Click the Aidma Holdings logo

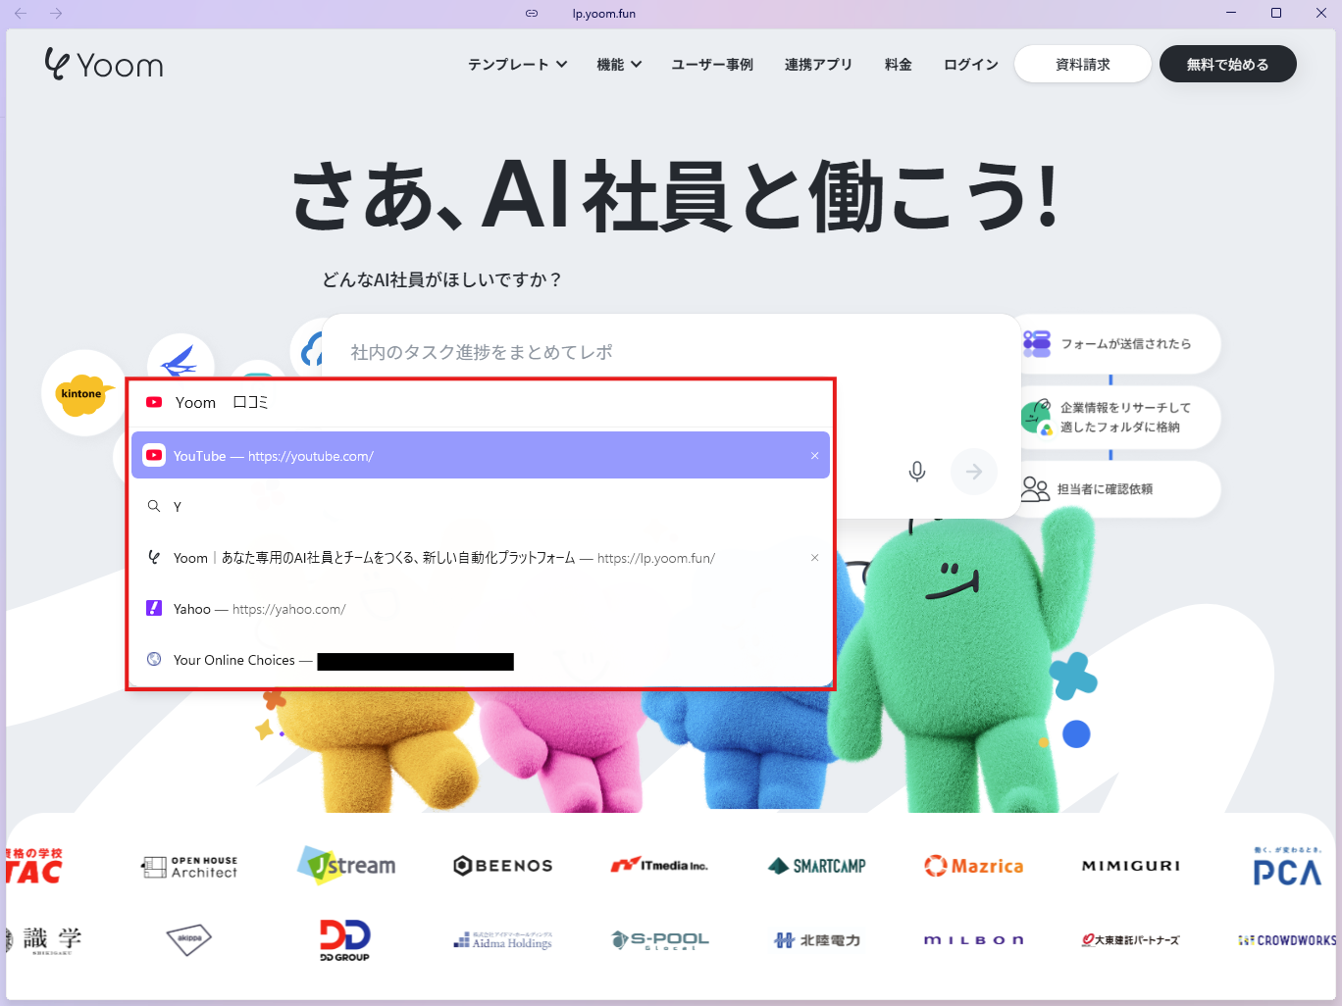(x=503, y=940)
